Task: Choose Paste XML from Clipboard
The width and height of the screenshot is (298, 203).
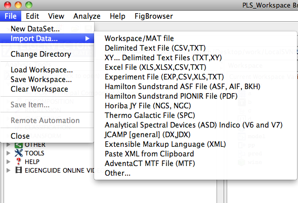Action: pos(196,154)
